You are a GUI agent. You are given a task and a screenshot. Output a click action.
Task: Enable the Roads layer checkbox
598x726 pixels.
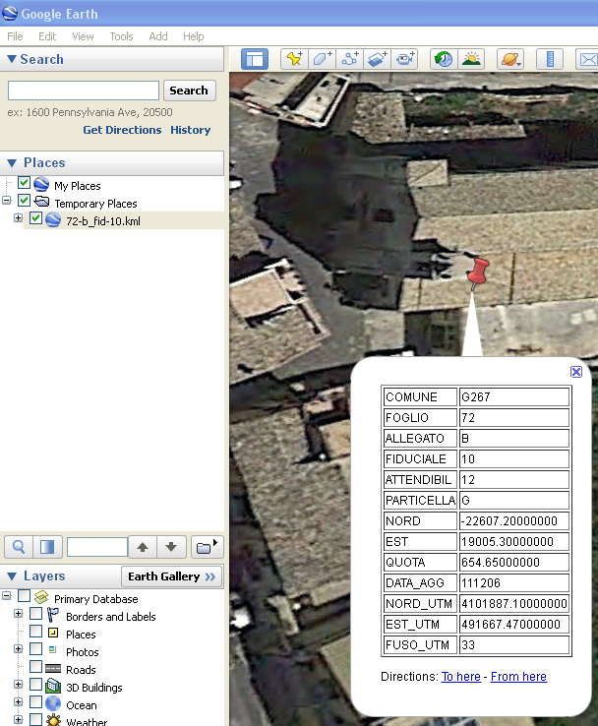36,669
